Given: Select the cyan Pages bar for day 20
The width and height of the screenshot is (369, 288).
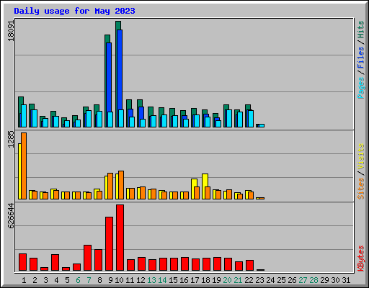Looking at the screenshot, I should (229, 119).
